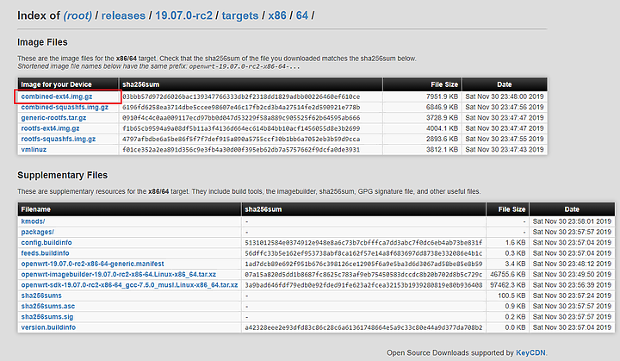Image resolution: width=620 pixels, height=361 pixels.
Task: Open the kmods/ directory
Action: coord(33,221)
